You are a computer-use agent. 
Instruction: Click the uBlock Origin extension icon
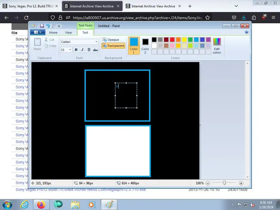[x=264, y=17]
